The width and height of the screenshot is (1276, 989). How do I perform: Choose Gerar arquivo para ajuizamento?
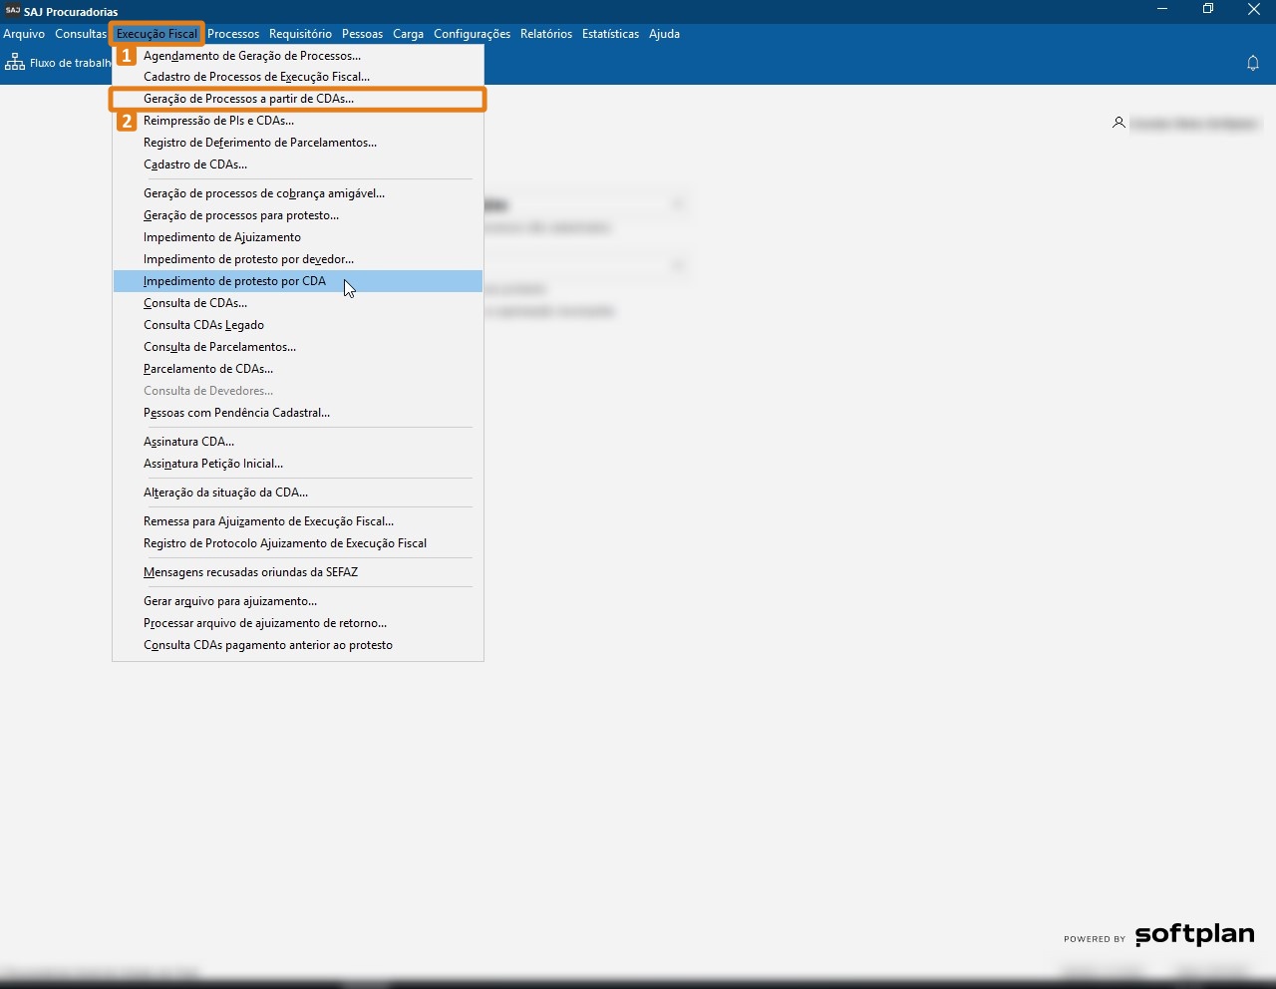pyautogui.click(x=230, y=601)
